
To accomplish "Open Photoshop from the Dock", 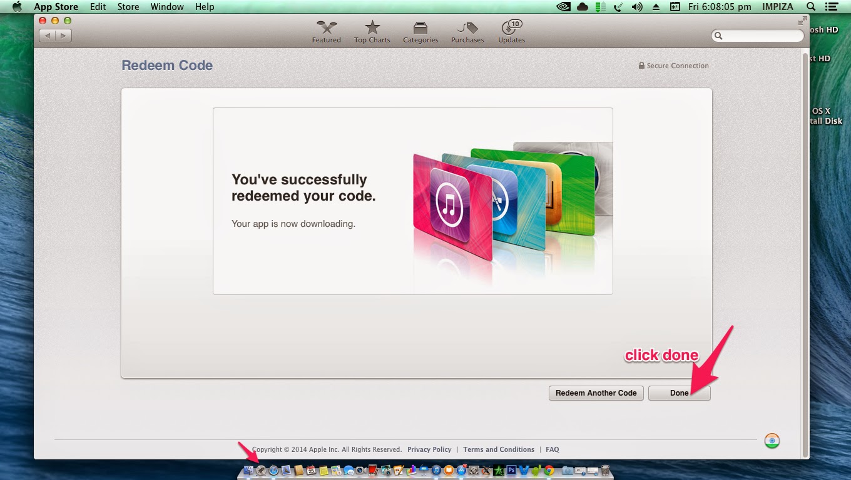I will [511, 471].
